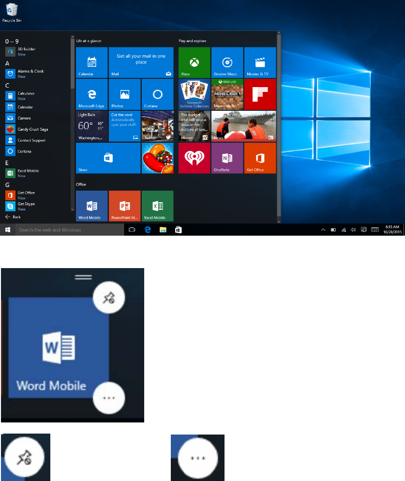Viewport: 405px width, 481px height.
Task: Open the battery status icon
Action: click(x=333, y=230)
